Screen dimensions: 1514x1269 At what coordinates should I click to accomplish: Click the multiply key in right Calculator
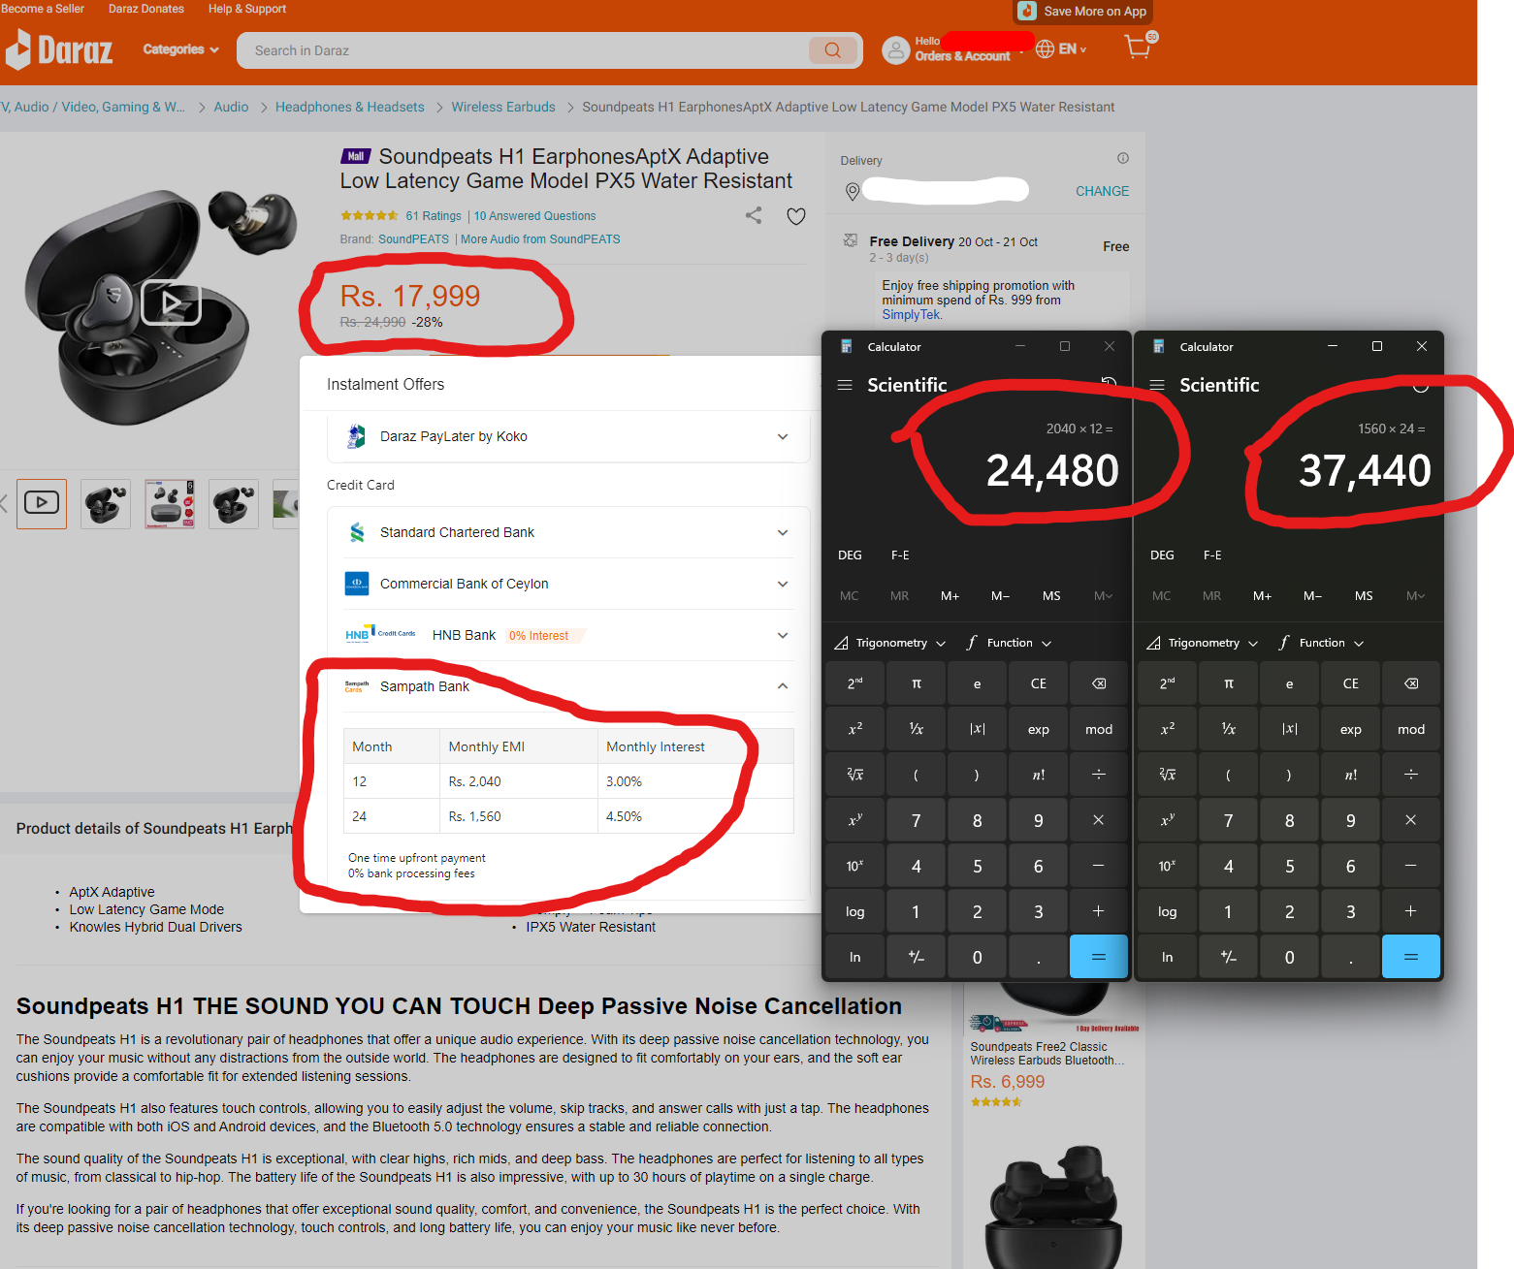[1411, 820]
